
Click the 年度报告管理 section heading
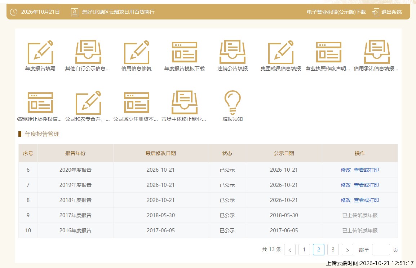[42, 134]
